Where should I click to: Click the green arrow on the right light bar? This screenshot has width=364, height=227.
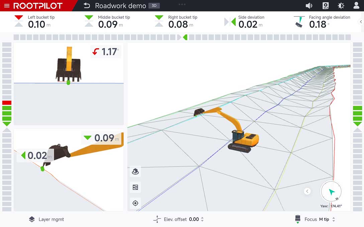point(358,124)
